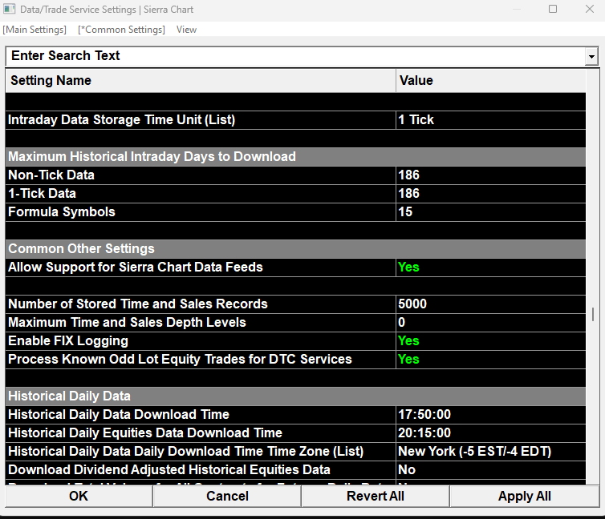Maximize the settings window

(x=553, y=9)
